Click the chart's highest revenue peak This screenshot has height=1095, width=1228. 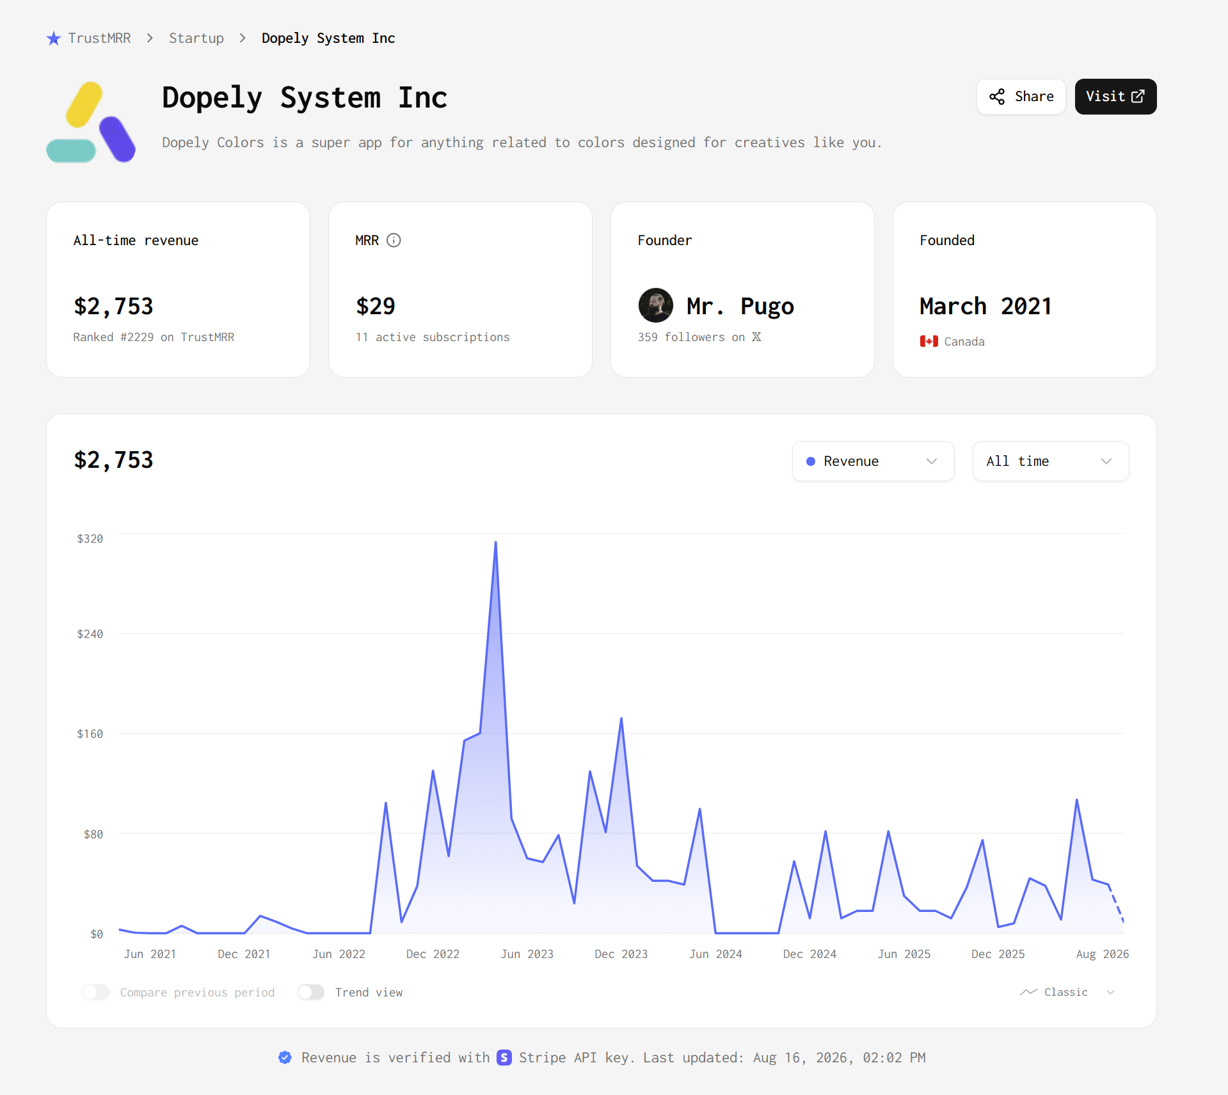click(x=495, y=543)
